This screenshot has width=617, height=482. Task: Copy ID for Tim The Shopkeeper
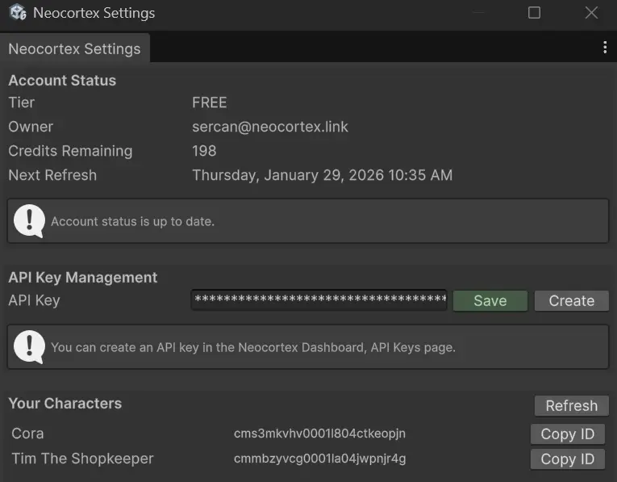pyautogui.click(x=568, y=459)
